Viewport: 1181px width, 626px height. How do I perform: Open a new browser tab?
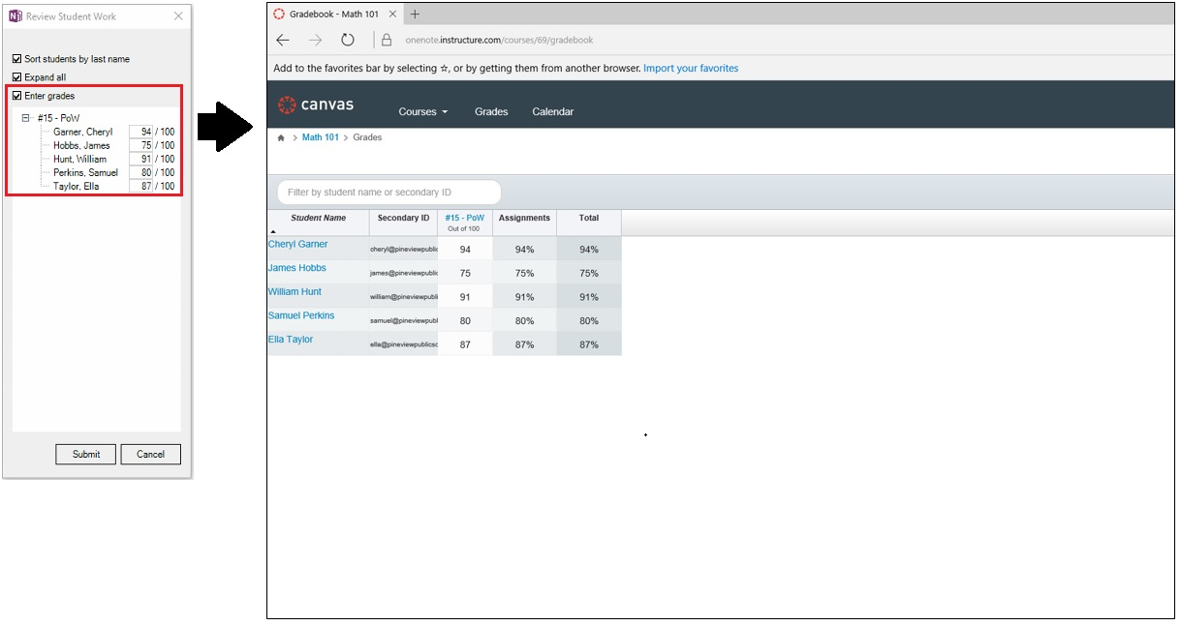tap(415, 15)
